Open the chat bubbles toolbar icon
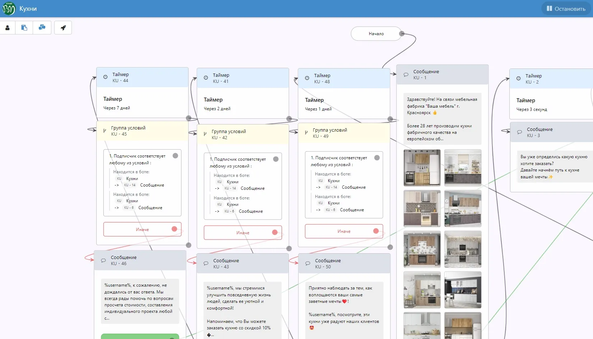This screenshot has height=339, width=593. coord(42,28)
